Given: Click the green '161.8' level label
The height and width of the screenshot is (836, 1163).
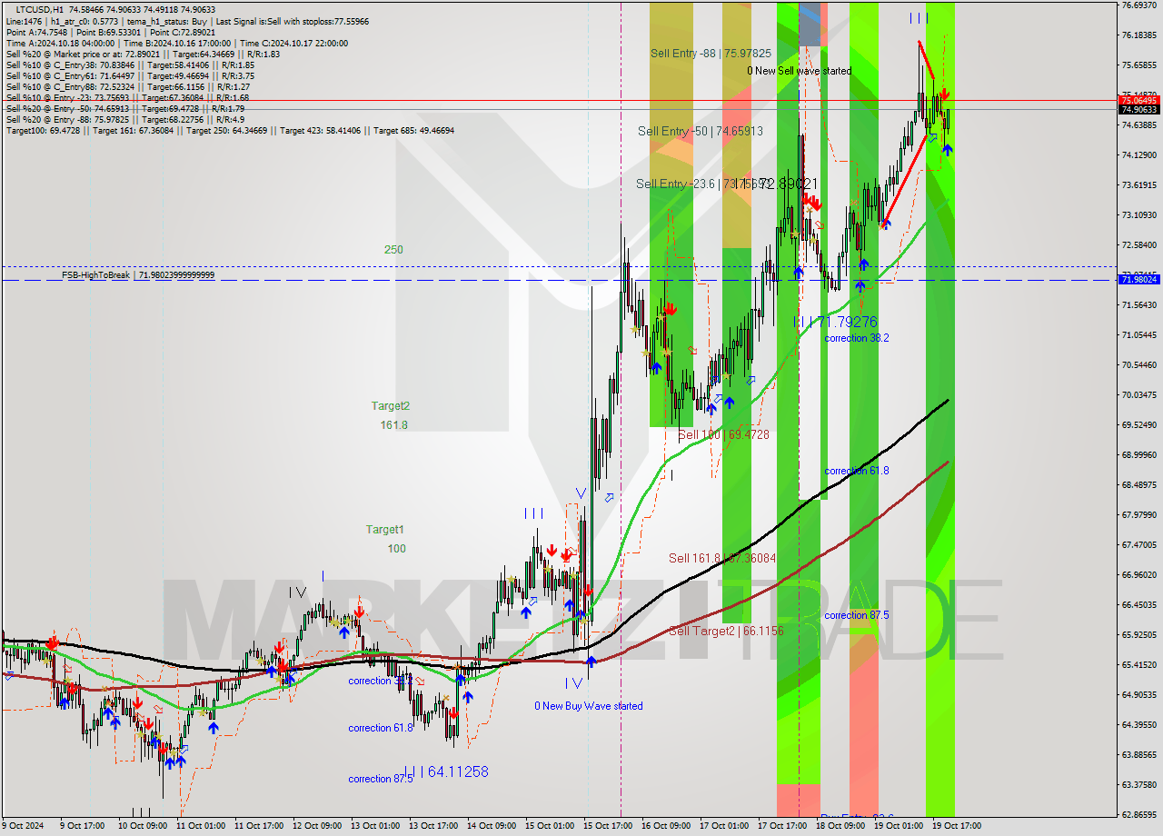Looking at the screenshot, I should pos(393,424).
